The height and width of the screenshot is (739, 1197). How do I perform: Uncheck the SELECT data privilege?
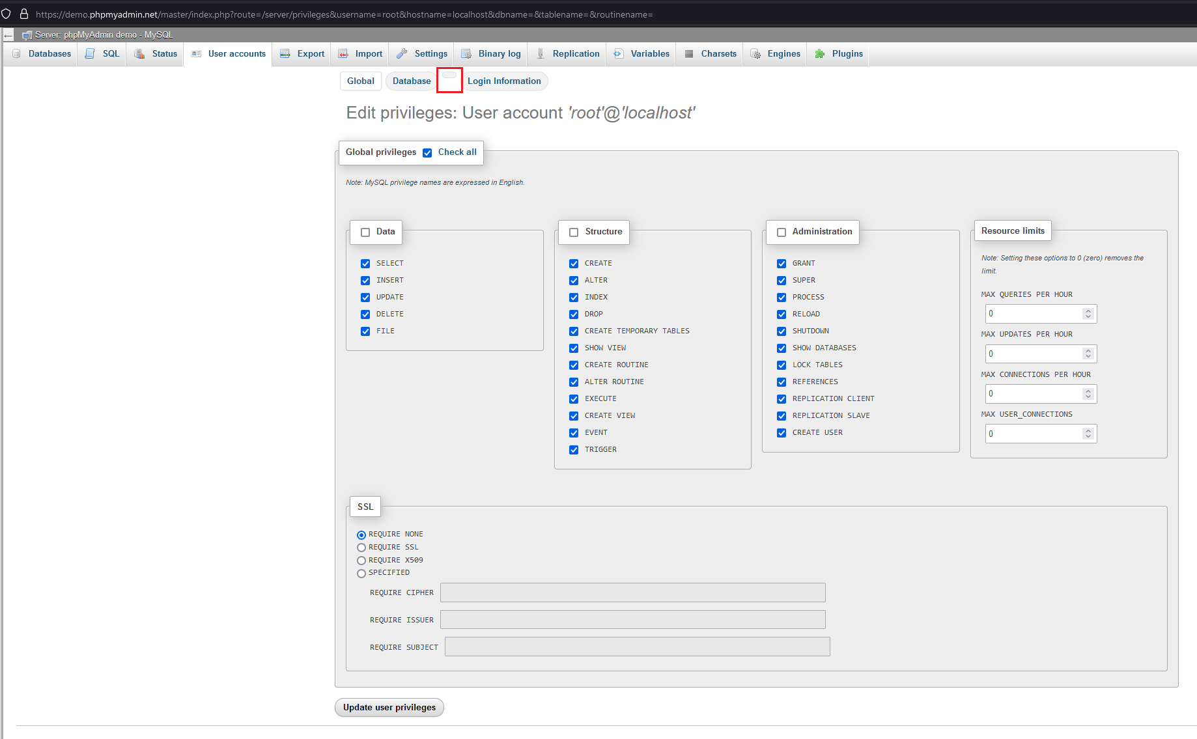coord(365,263)
